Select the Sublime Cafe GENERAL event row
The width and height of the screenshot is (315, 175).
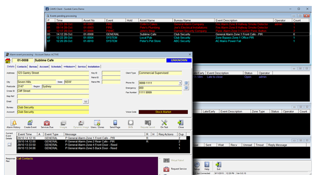(x=178, y=34)
